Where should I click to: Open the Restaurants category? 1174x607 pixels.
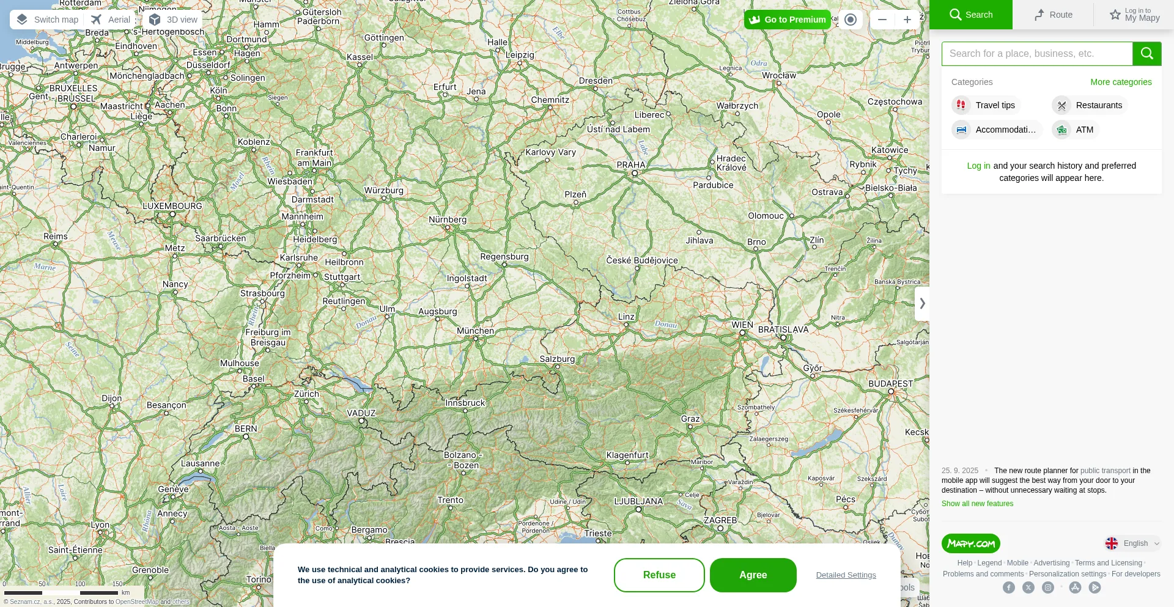coord(1090,105)
